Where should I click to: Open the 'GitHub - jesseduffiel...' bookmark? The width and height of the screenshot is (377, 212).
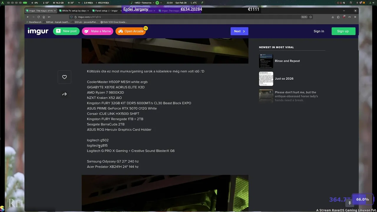point(85,22)
